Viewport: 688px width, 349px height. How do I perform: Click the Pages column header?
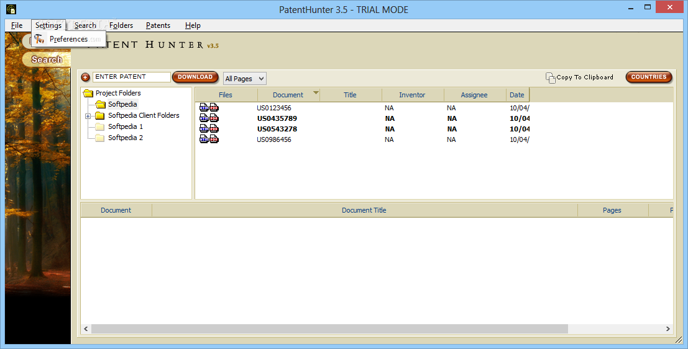pos(612,210)
